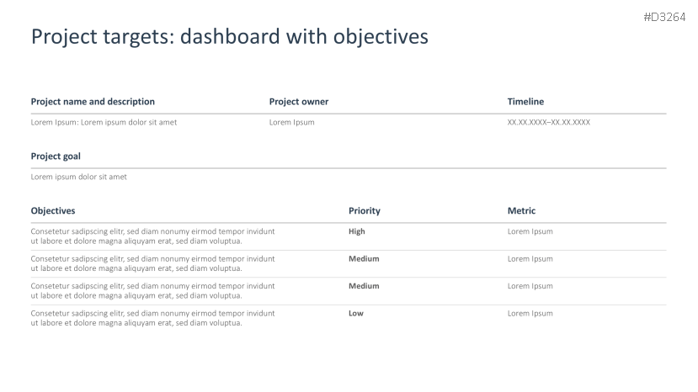Select the objective text in the Low priority row
Screen dimensions: 698x392
pos(152,318)
